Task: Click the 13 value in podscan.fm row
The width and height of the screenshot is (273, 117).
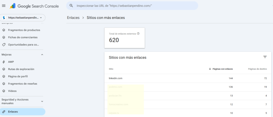Action: tap(231, 96)
